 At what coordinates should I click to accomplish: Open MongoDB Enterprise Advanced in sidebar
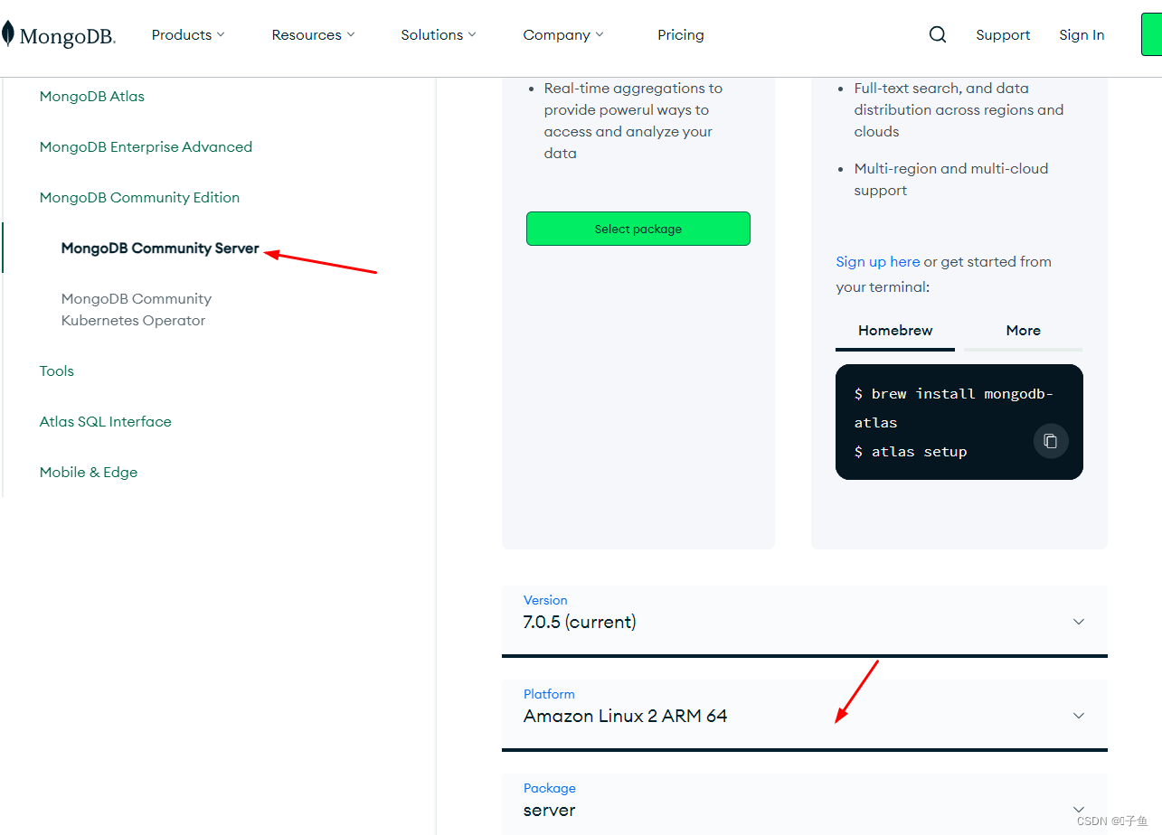[x=146, y=146]
